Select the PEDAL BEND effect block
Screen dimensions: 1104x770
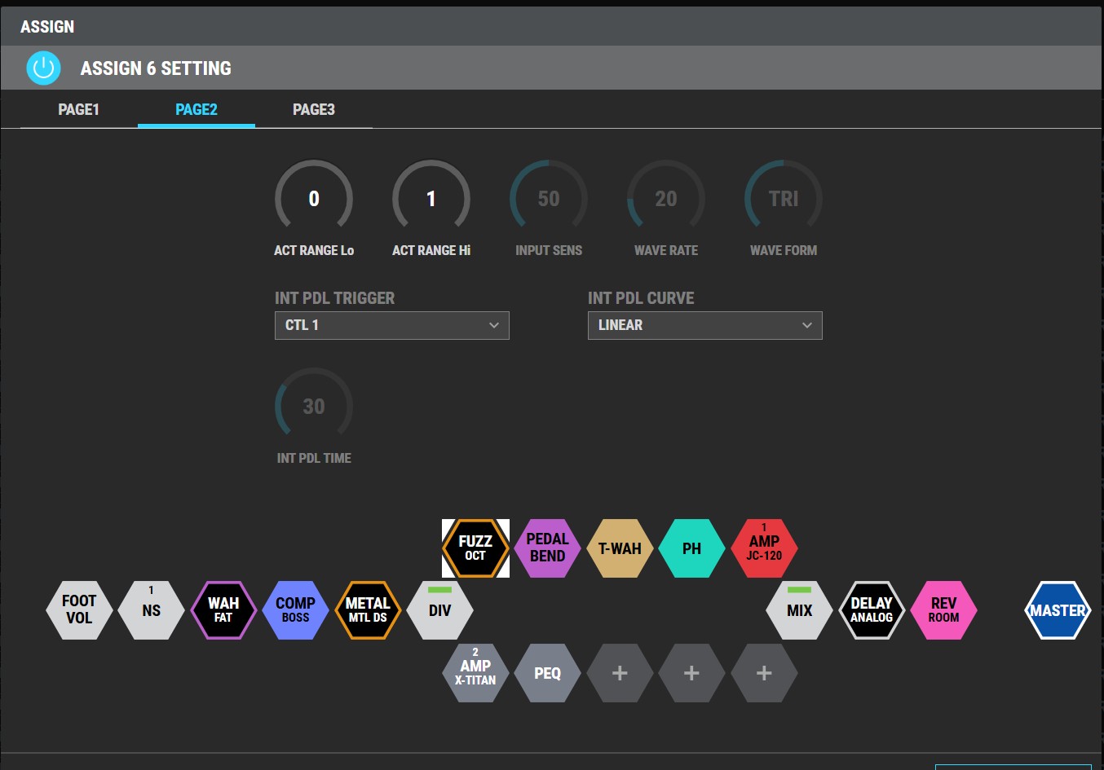[x=547, y=548]
